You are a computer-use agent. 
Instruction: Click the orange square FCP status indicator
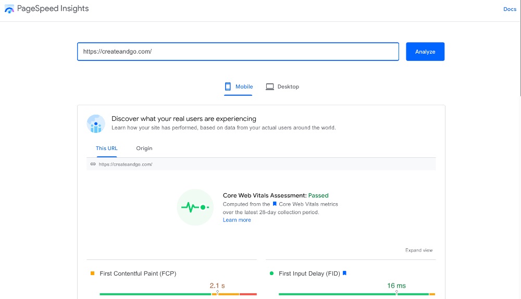93,273
